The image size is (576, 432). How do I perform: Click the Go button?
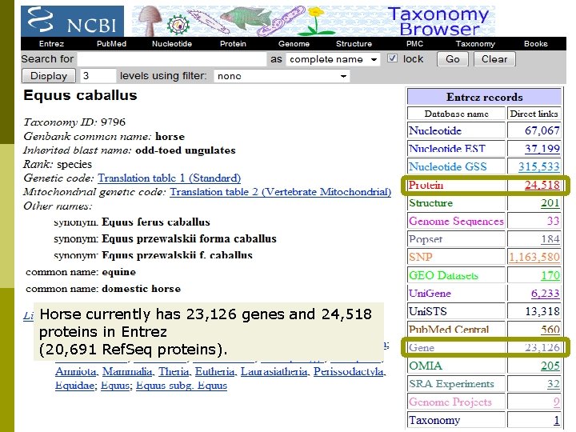[453, 59]
